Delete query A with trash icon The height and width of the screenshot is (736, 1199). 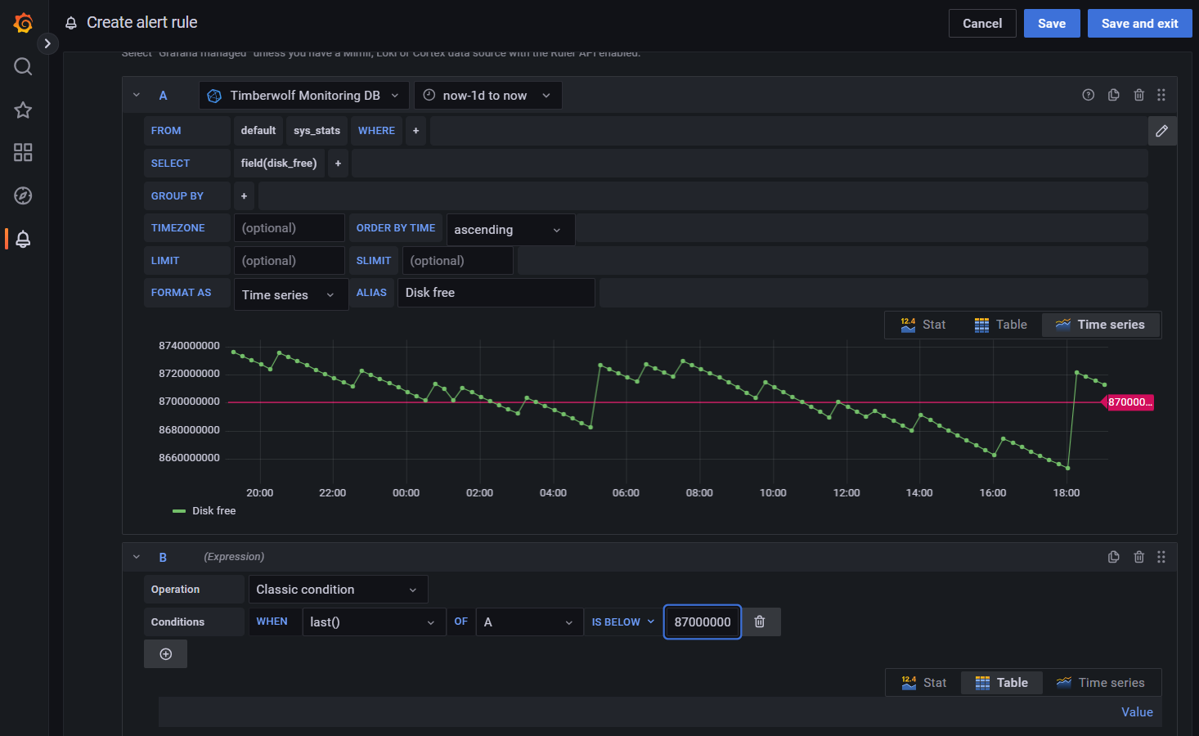click(1138, 95)
